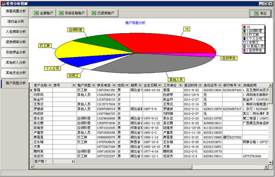Click the red swatch in the chart legend
The height and width of the screenshot is (177, 275).
pos(244,27)
